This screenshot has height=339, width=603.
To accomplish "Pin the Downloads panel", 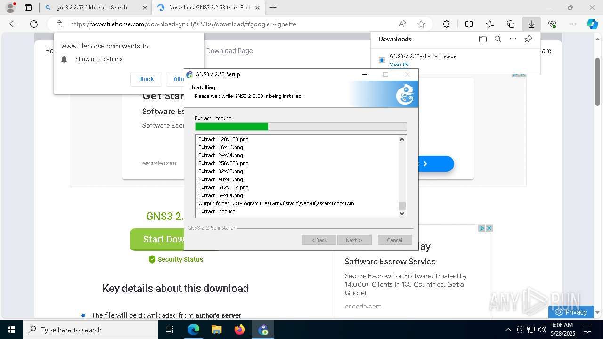I will 528,39.
